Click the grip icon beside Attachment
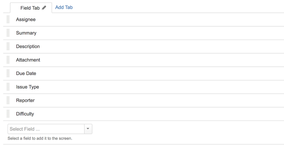The height and width of the screenshot is (148, 284). (8, 60)
